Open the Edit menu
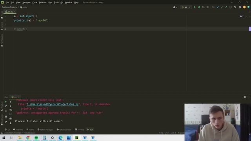 point(13,2)
